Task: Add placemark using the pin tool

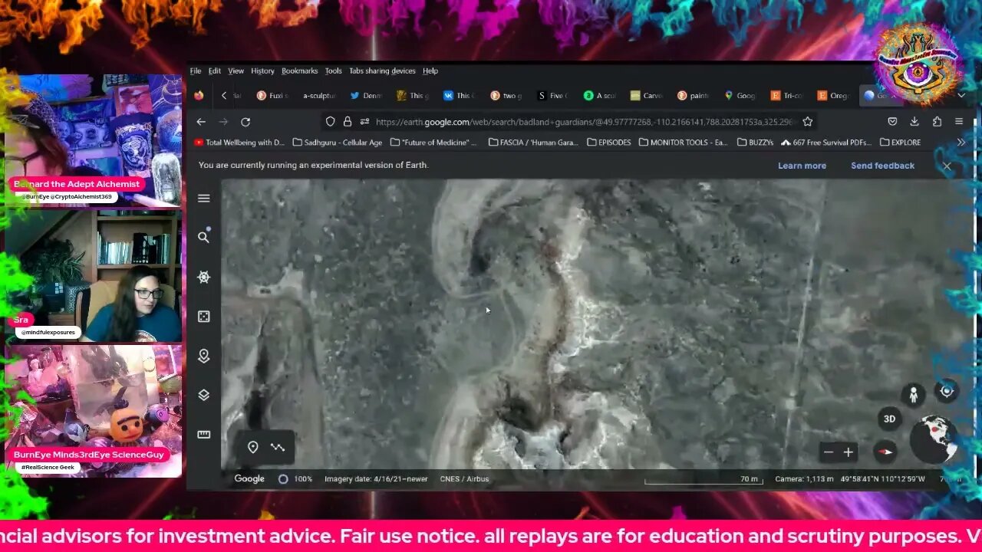Action: tap(252, 447)
